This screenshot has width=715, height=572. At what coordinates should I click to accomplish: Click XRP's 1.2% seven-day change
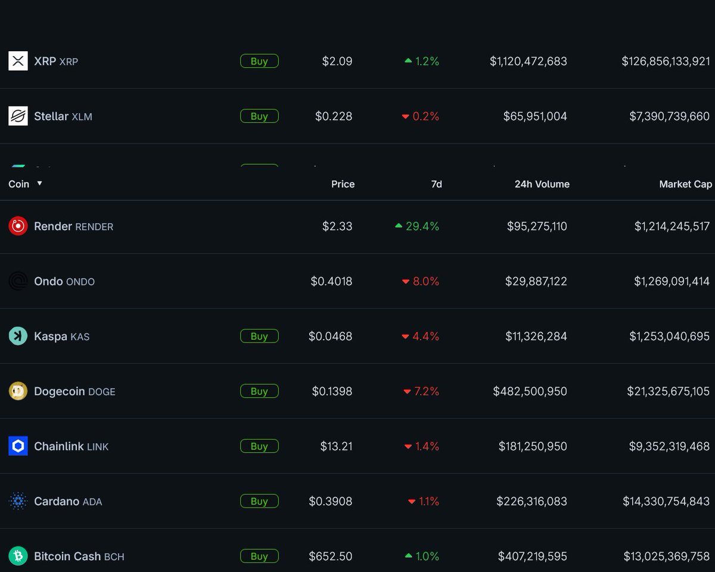[x=422, y=61]
